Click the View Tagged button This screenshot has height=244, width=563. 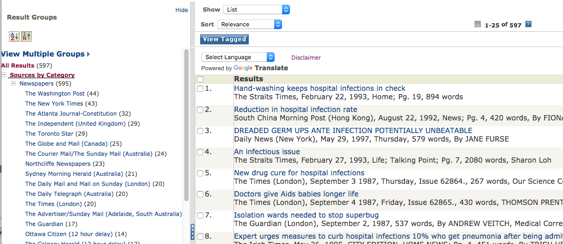(224, 39)
